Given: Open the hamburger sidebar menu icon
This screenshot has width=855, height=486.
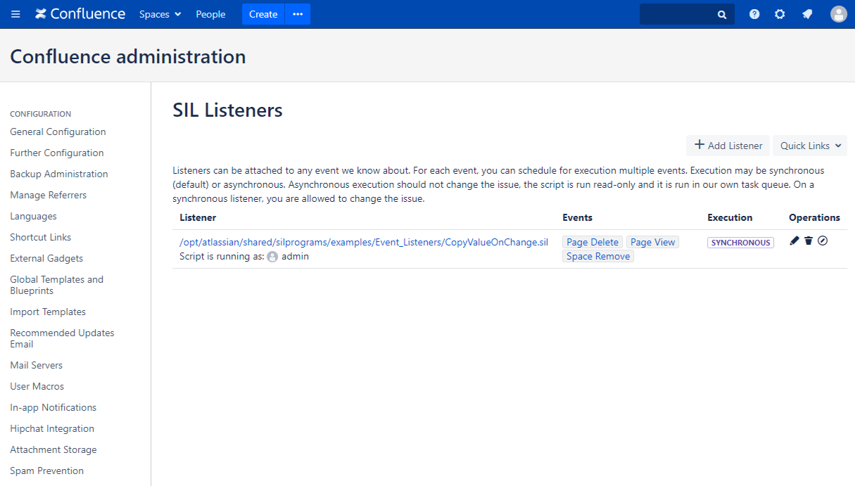Looking at the screenshot, I should click(15, 14).
